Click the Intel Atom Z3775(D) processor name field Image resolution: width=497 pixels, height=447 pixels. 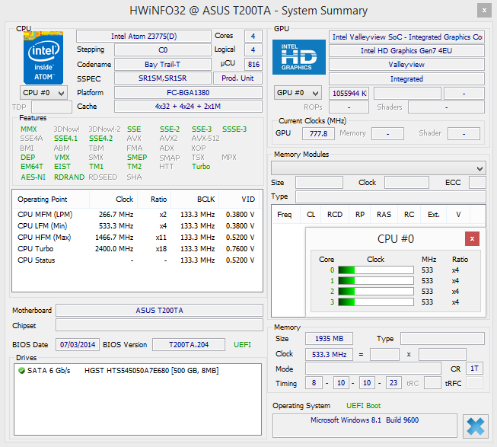tap(144, 36)
